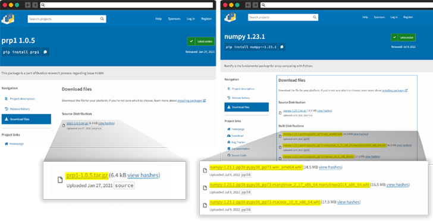Copy the pip install prp1 command
The width and height of the screenshot is (433, 221).
click(45, 52)
